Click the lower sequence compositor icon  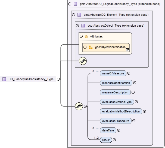79,106
